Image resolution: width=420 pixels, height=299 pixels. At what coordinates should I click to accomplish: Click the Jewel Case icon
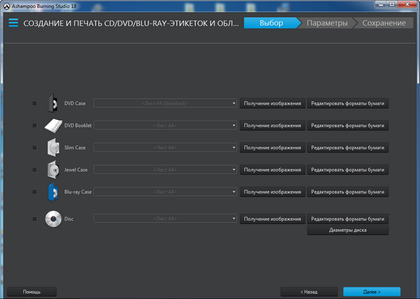click(x=53, y=170)
